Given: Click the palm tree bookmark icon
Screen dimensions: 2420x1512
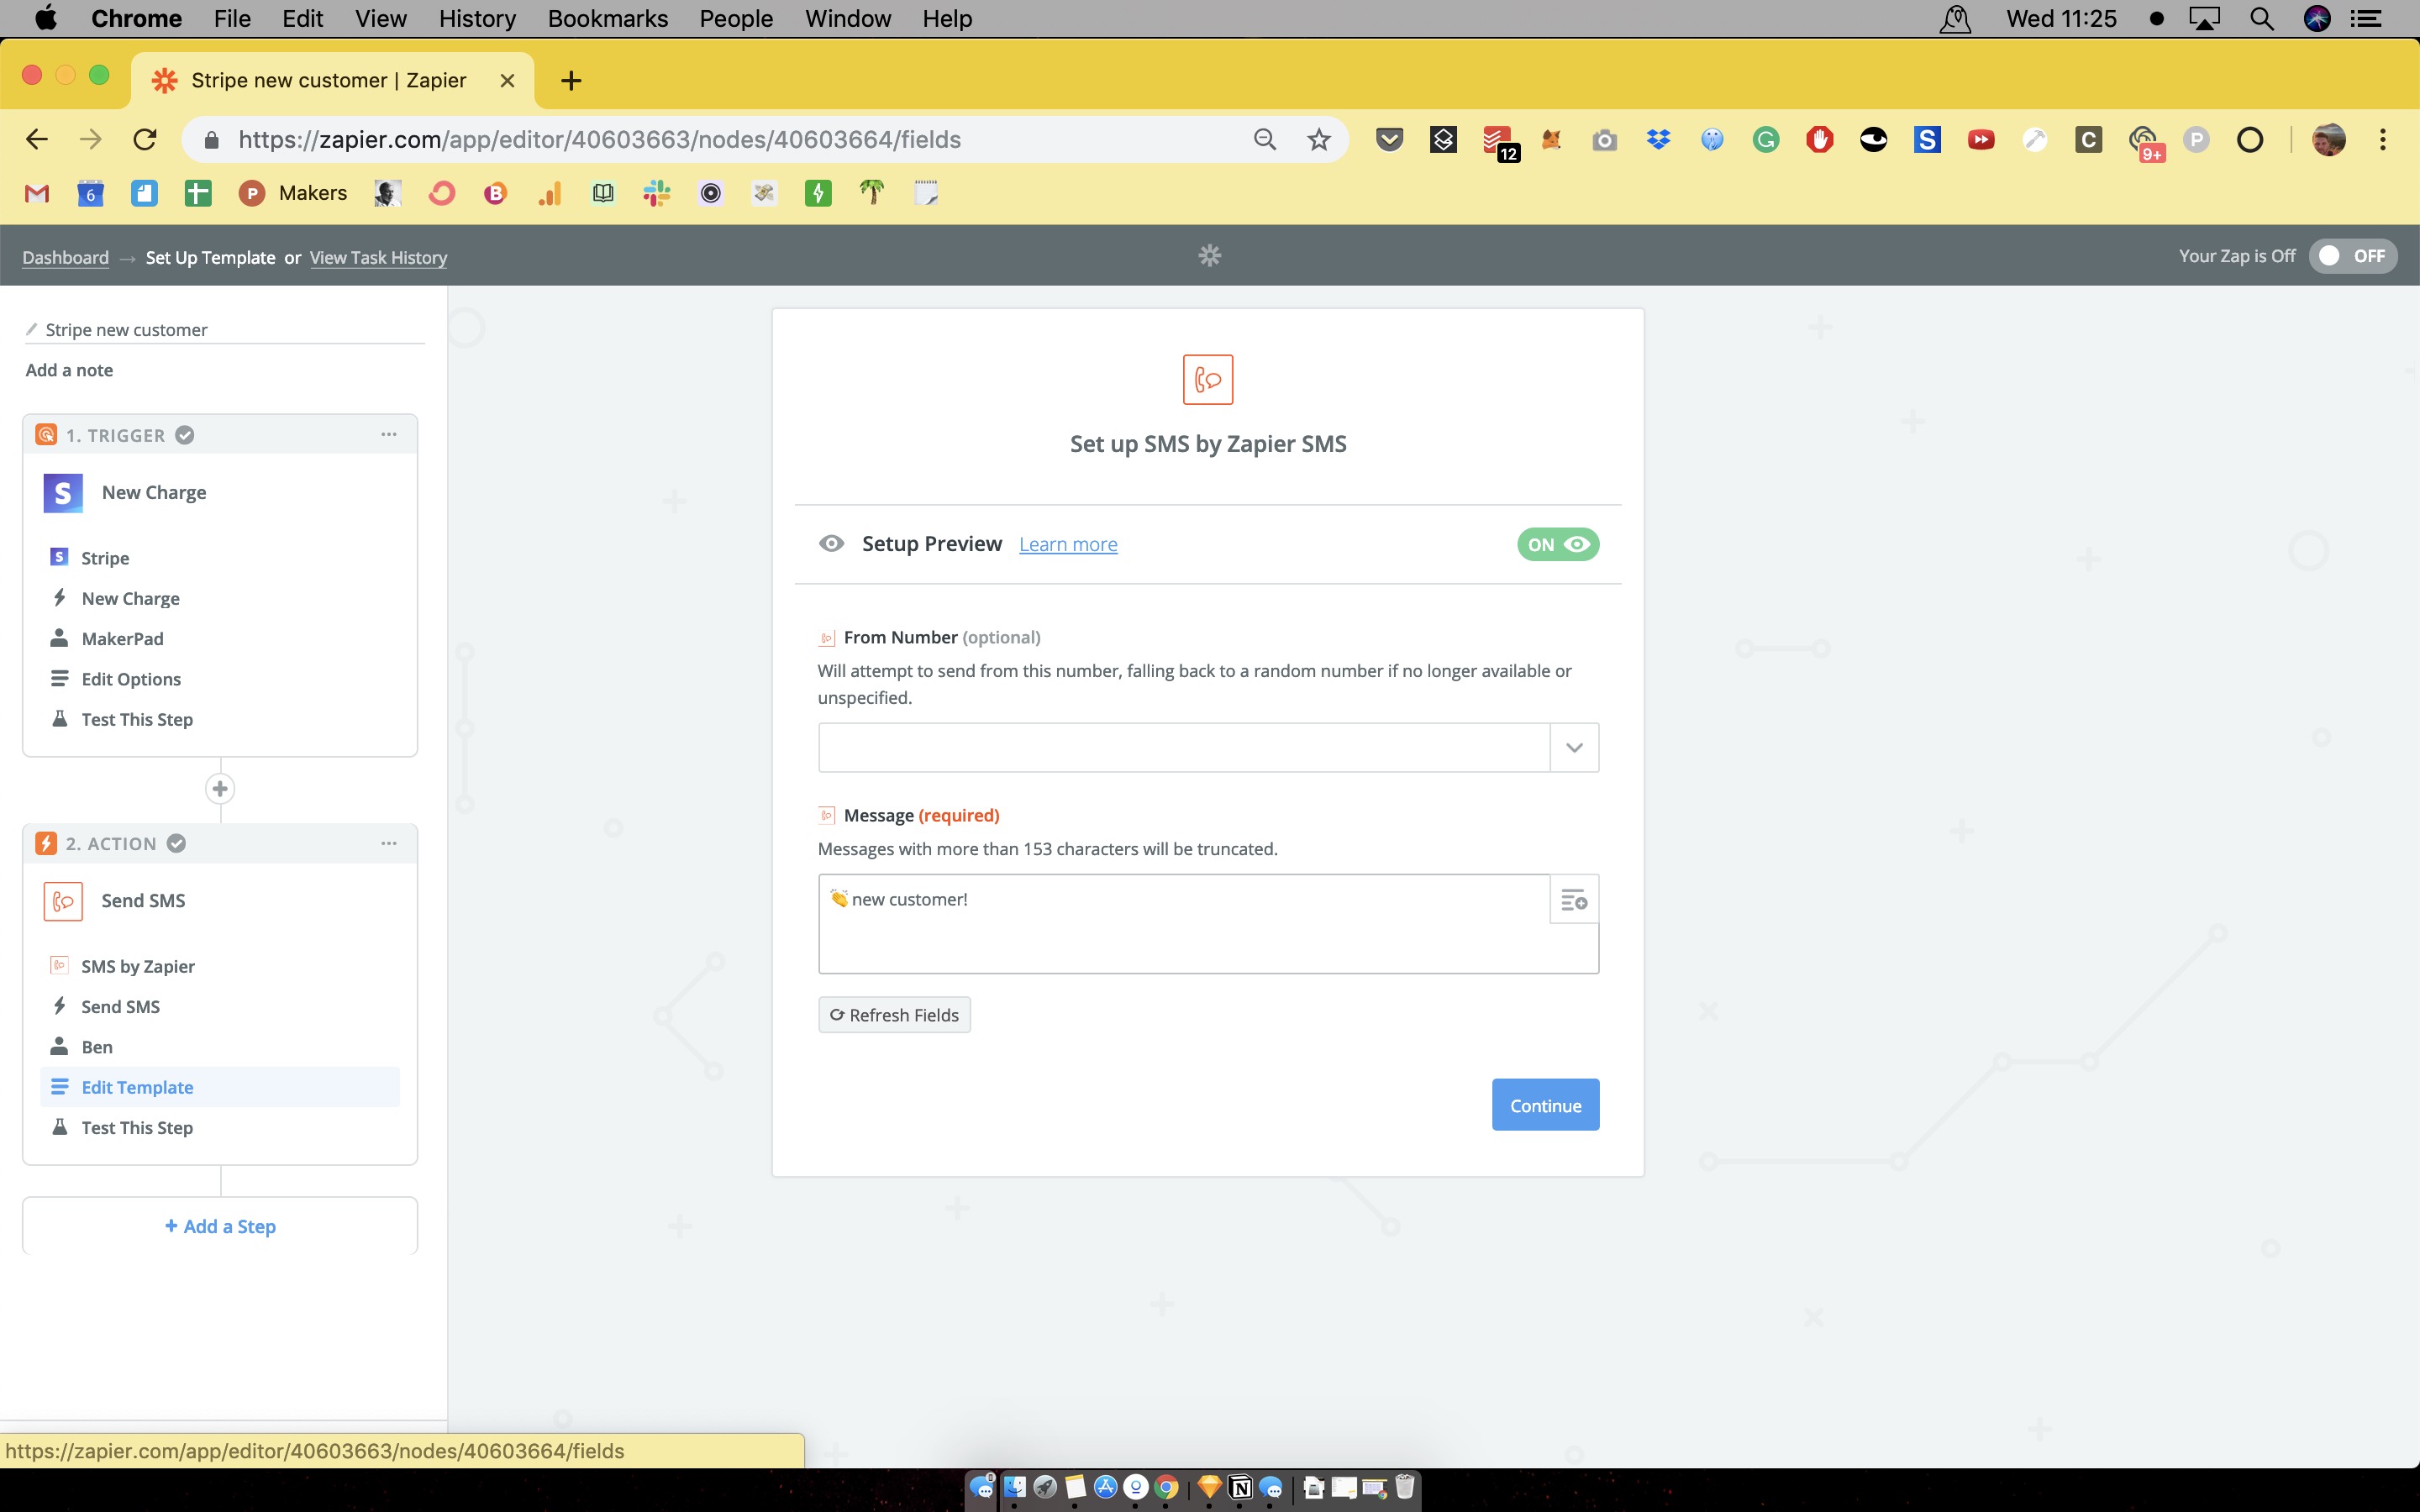Looking at the screenshot, I should click(872, 192).
